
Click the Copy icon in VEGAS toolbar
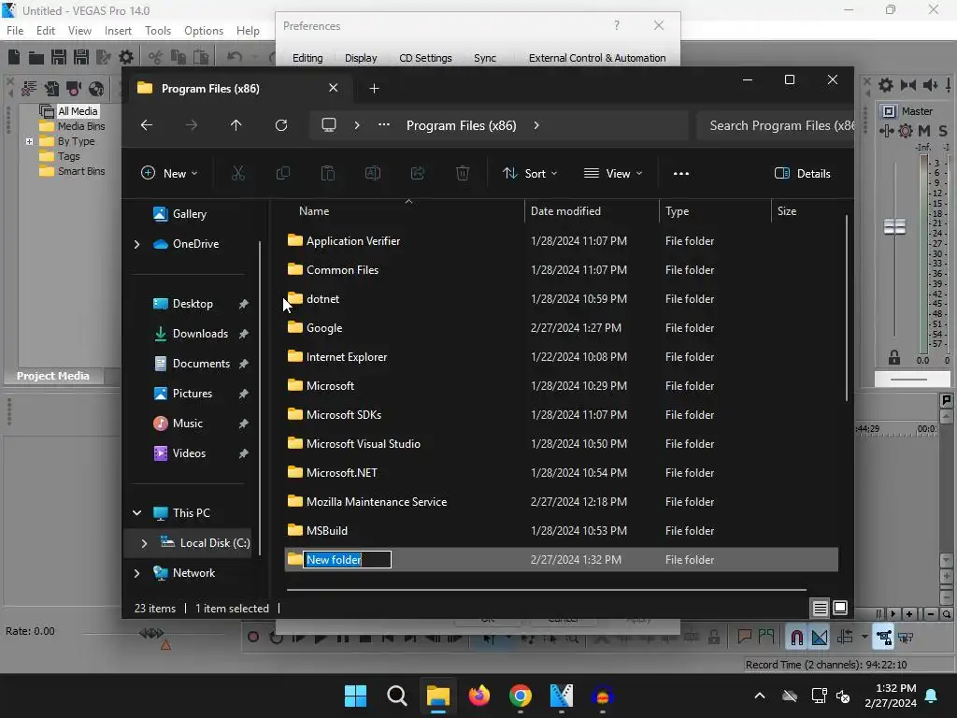coord(179,57)
